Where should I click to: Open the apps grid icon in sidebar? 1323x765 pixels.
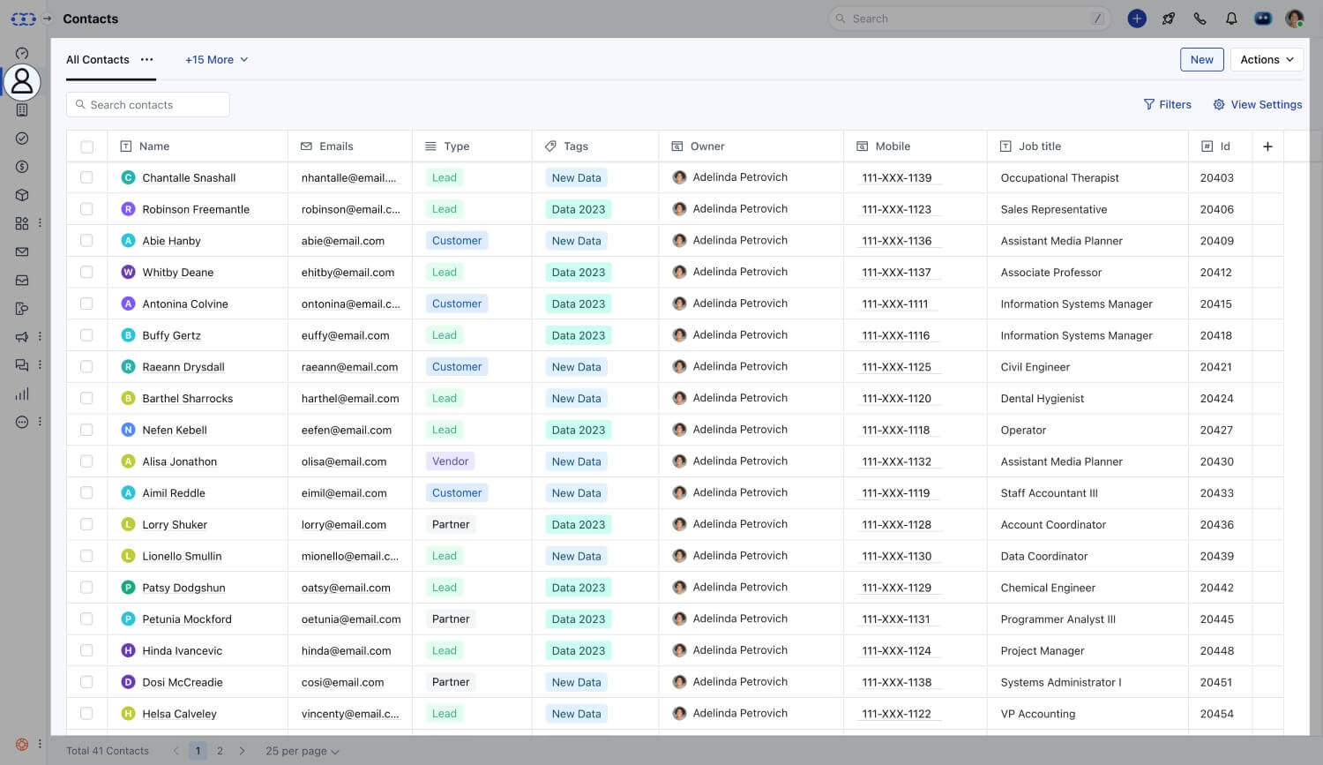(22, 223)
